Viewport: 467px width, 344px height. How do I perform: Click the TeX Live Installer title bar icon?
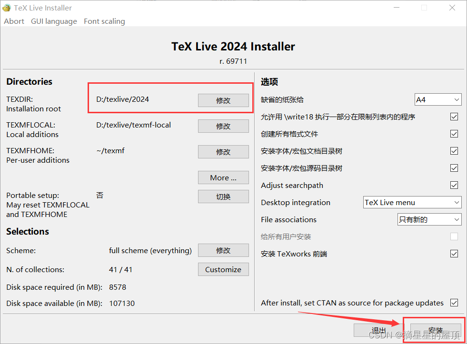point(7,8)
